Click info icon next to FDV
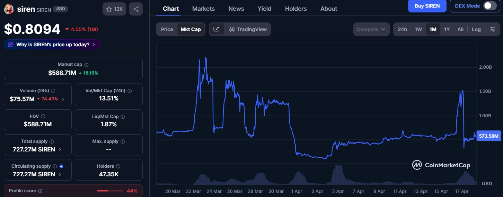Screen dimensions: 503x197 43,117
